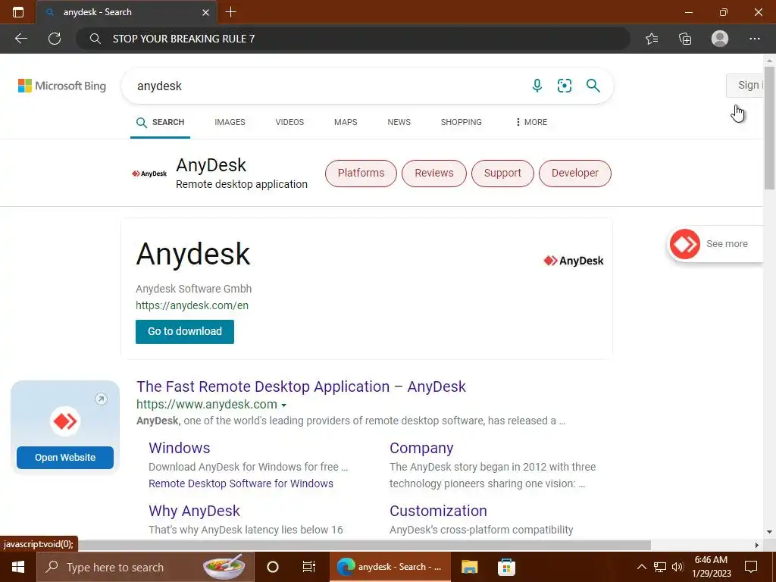
Task: Click the browser back arrow
Action: point(20,39)
